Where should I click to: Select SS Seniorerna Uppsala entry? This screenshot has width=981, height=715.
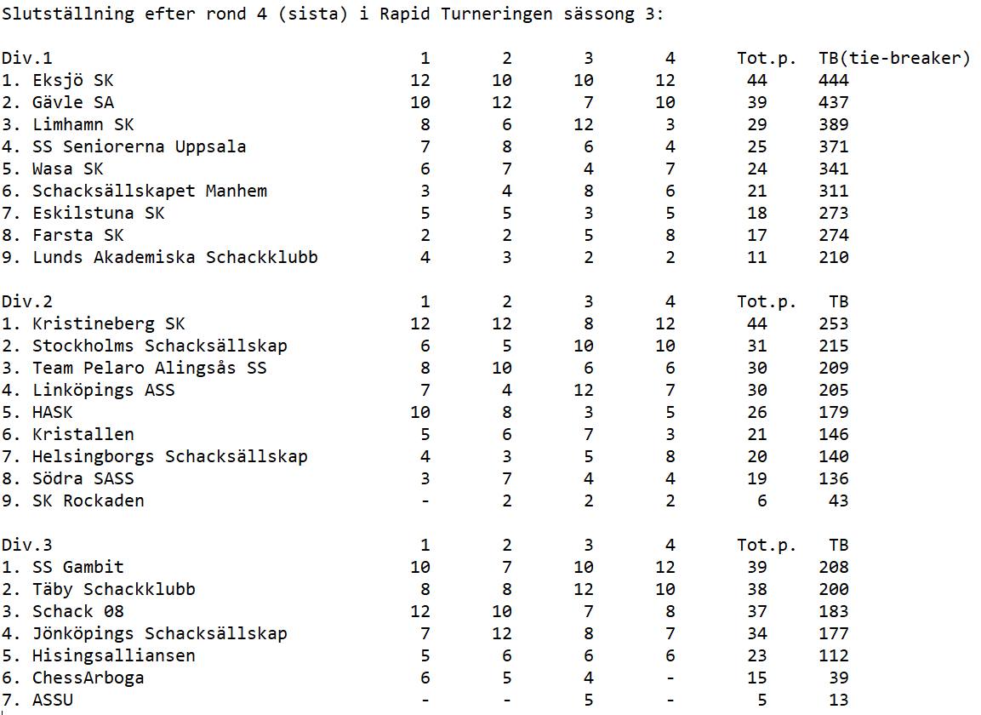139,146
